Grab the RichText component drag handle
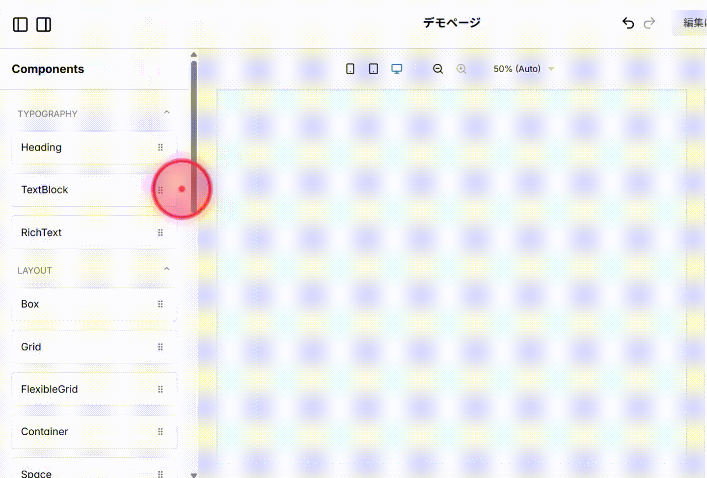707x478 pixels. 161,232
